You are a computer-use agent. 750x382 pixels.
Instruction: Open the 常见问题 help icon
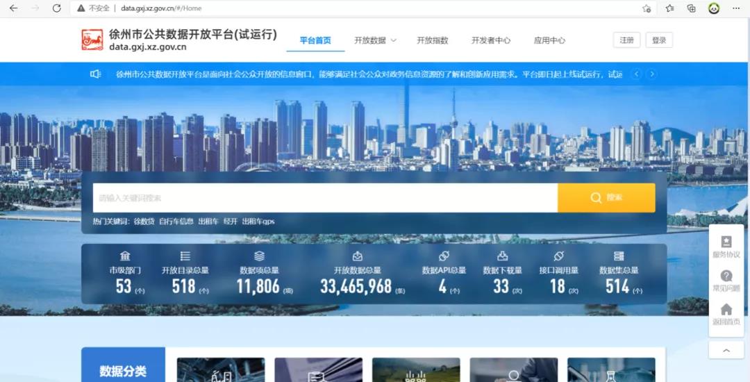click(726, 276)
